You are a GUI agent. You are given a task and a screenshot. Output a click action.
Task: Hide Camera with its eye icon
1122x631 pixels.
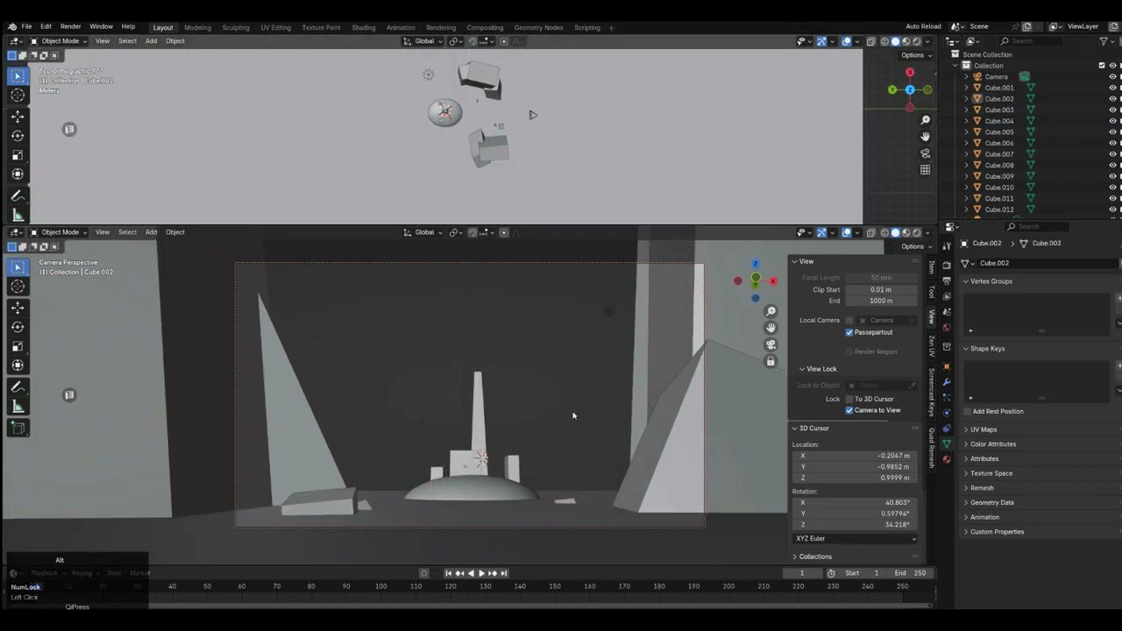1113,76
